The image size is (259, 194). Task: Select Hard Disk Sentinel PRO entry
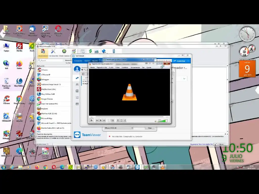coord(54,104)
